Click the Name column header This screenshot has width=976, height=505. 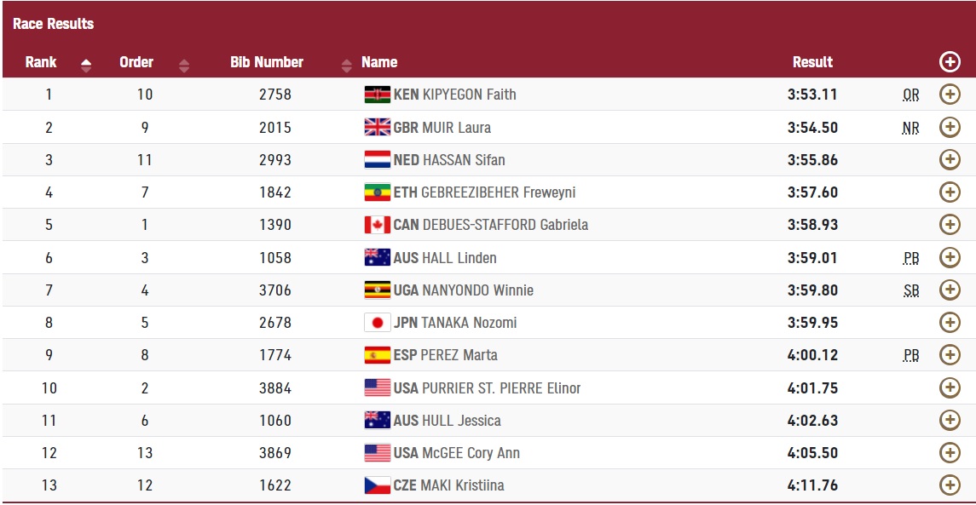379,62
